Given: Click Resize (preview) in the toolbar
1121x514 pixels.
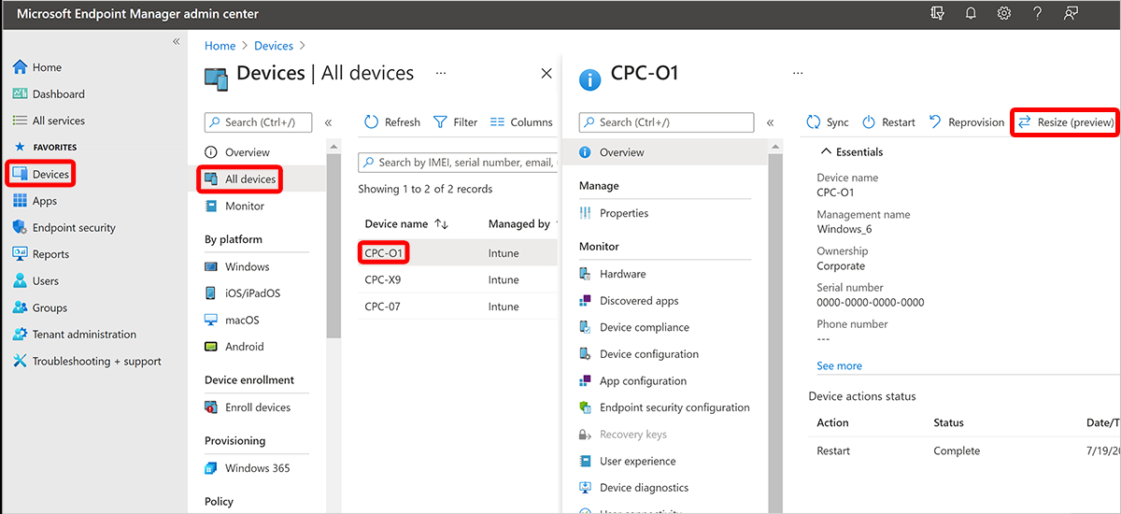Looking at the screenshot, I should tap(1066, 122).
